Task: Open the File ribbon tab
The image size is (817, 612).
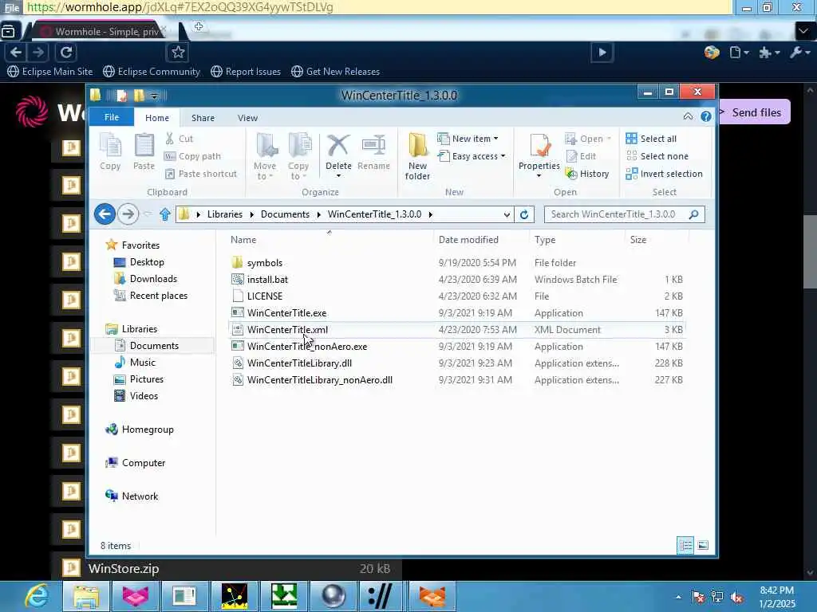Action: point(112,117)
